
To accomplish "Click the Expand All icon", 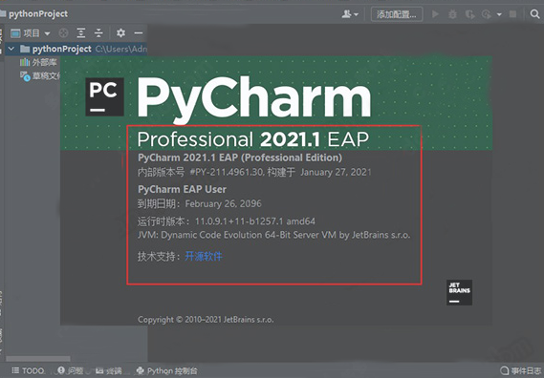I will click(81, 32).
